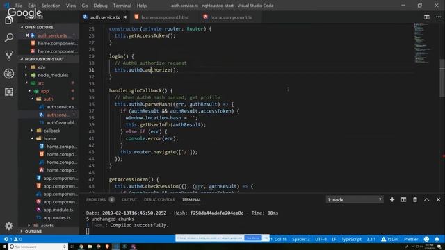Click TypeScript version 3.3.1
445x250 pixels.
tap(371, 239)
